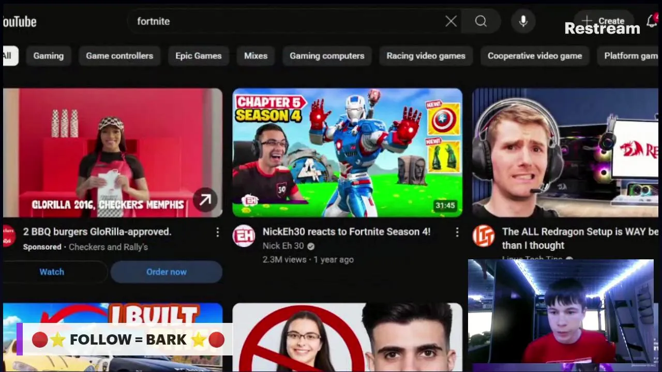The width and height of the screenshot is (662, 372).
Task: Select the Game controllers filter chip
Action: 119,56
